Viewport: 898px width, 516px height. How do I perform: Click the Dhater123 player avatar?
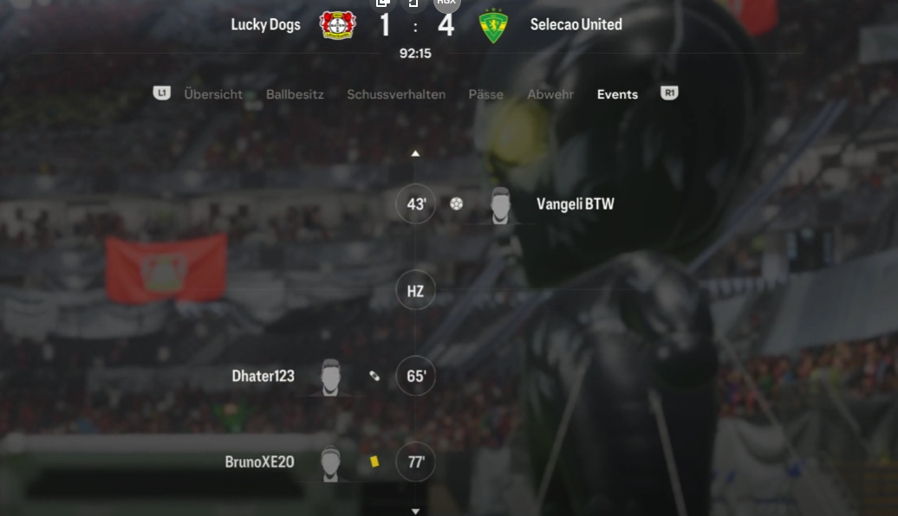(x=330, y=377)
